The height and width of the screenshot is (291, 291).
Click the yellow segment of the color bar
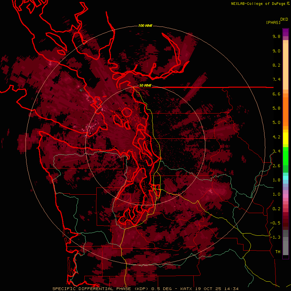click(x=286, y=138)
